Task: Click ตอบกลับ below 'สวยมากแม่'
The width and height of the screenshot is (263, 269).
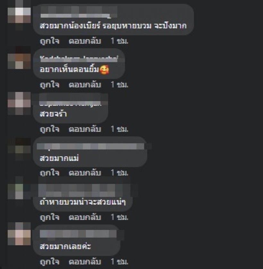Action: pos(85,173)
